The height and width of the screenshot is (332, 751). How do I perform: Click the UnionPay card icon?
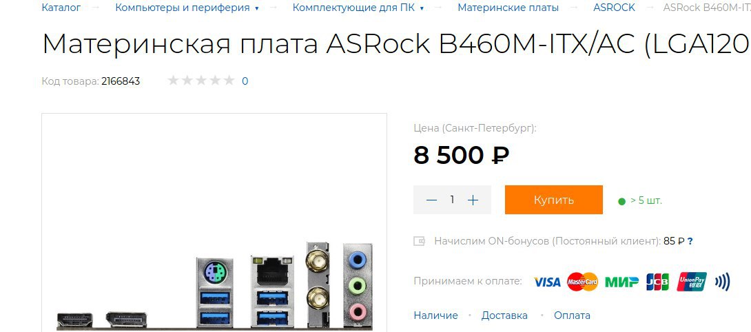[x=692, y=282]
